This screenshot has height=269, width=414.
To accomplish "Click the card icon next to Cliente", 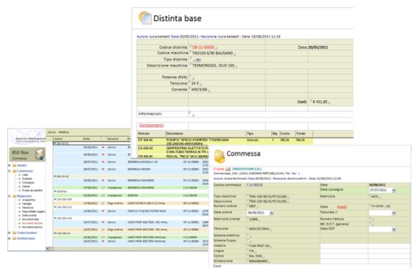I will (228, 169).
